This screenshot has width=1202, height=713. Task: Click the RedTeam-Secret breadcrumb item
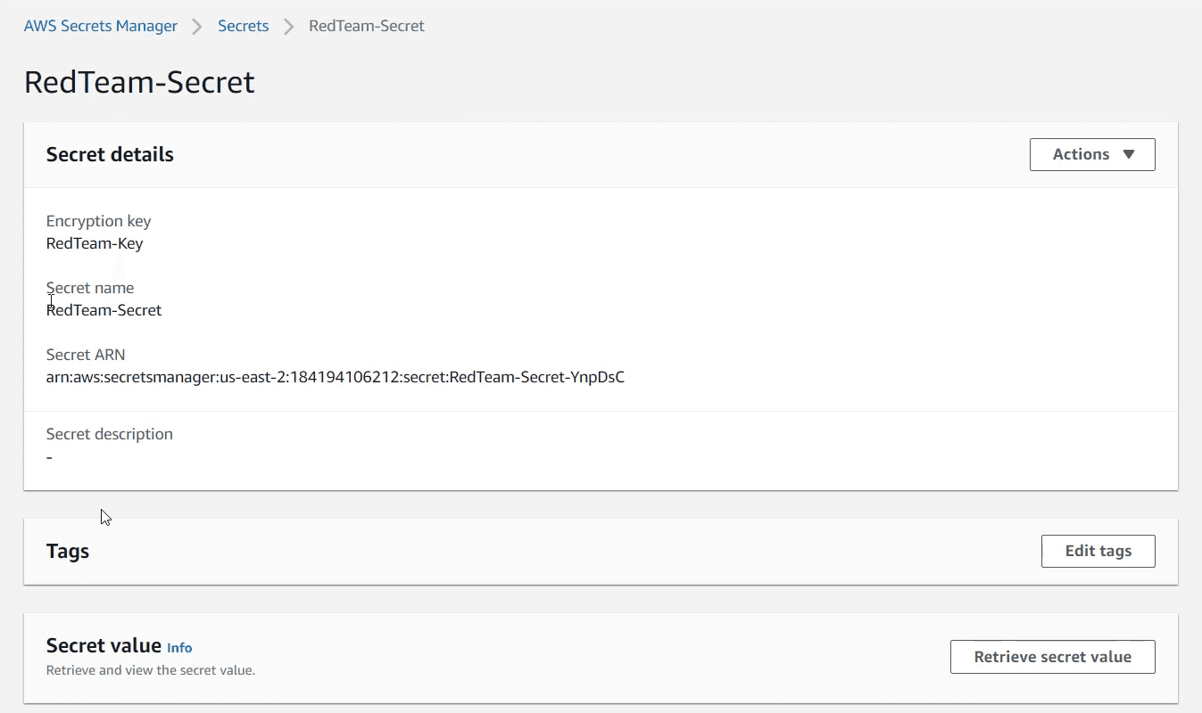point(366,26)
